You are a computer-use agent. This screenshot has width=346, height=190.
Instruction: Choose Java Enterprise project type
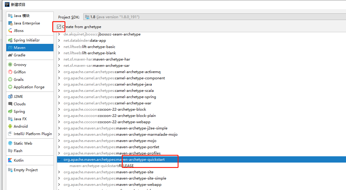(30, 23)
